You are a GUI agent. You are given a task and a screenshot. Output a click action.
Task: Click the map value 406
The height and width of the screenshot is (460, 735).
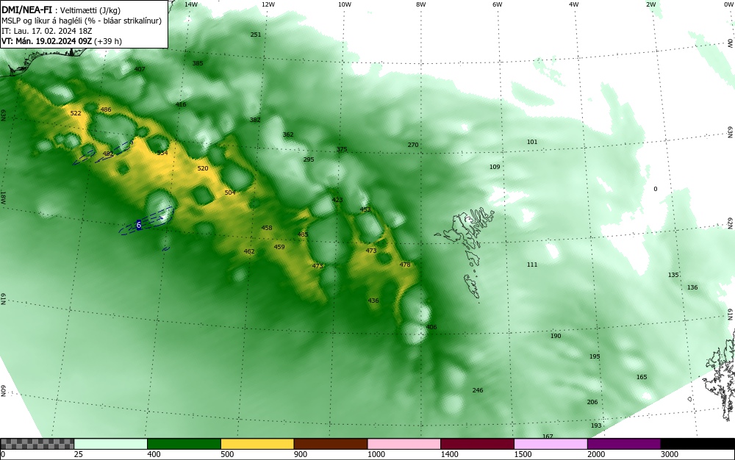pos(431,328)
